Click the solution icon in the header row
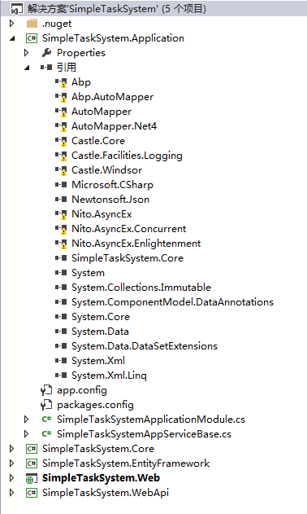This screenshot has height=514, width=307. (x=17, y=9)
